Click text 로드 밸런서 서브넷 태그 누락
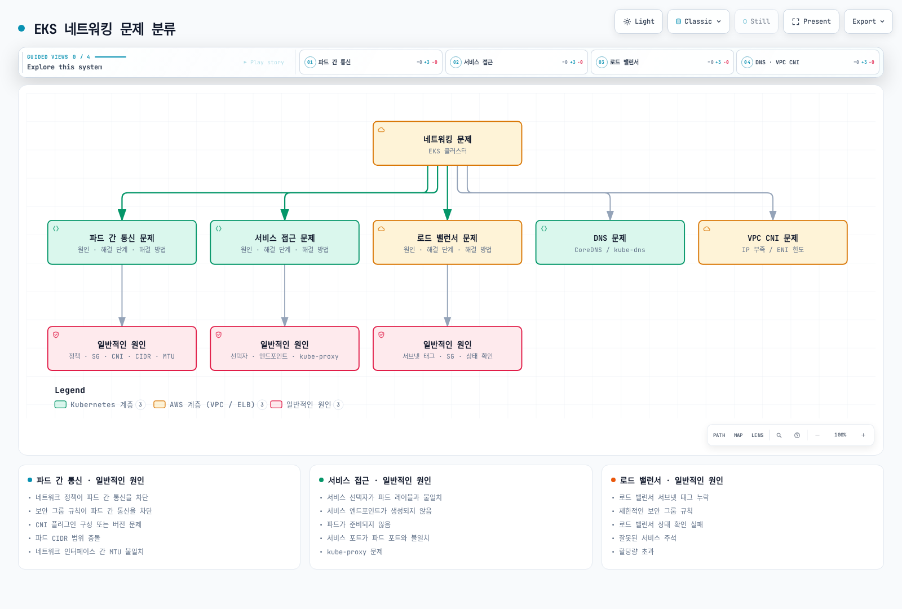Screen dimensions: 902x609 (x=664, y=497)
